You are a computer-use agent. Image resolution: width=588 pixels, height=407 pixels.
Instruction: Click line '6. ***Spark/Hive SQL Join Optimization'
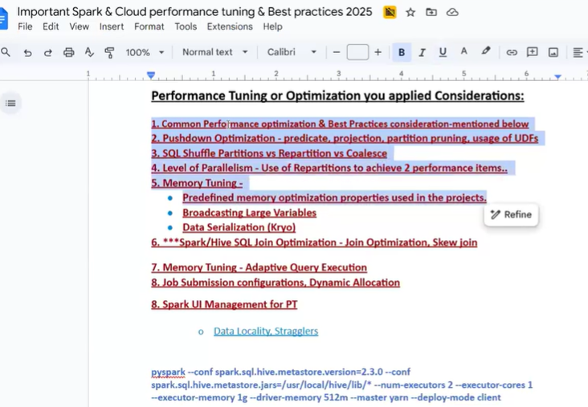pos(314,242)
